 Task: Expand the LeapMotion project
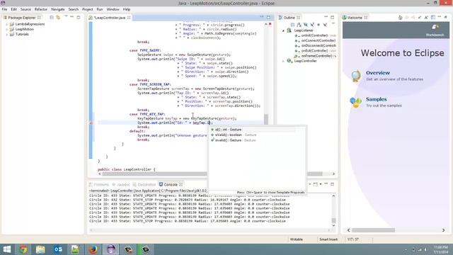pyautogui.click(x=6, y=29)
